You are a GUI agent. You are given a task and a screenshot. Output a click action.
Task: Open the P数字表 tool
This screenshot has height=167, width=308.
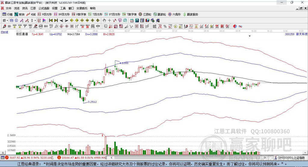coord(79,14)
